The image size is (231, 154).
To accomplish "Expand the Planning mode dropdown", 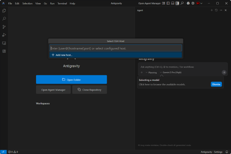I will click(x=151, y=72).
